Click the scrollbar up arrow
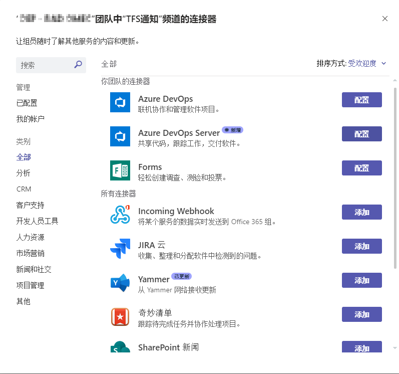 [395, 80]
